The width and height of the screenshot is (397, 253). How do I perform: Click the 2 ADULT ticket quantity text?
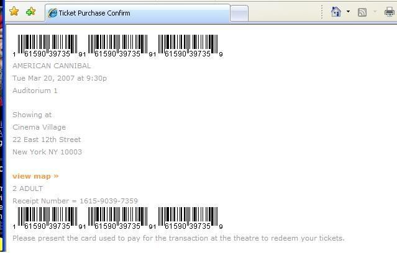(x=28, y=189)
